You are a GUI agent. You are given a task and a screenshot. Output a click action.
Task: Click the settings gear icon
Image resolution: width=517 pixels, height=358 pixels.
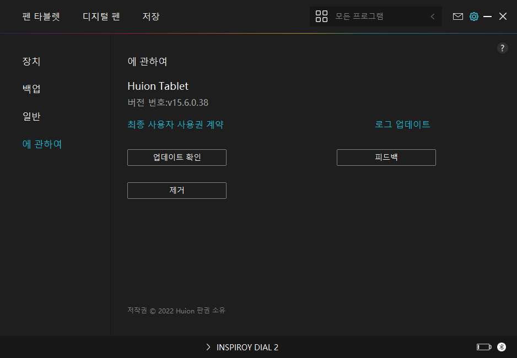(x=473, y=17)
